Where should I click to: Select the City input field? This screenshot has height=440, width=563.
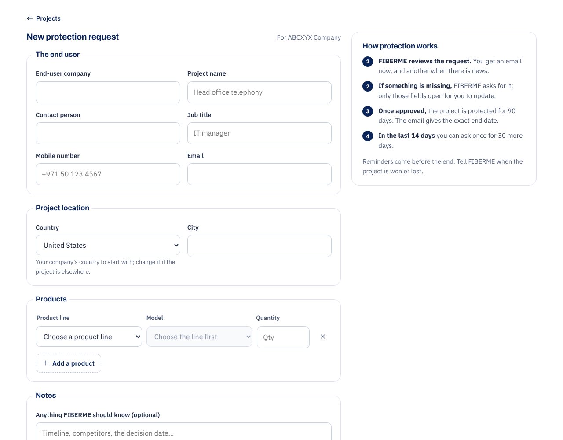click(260, 246)
